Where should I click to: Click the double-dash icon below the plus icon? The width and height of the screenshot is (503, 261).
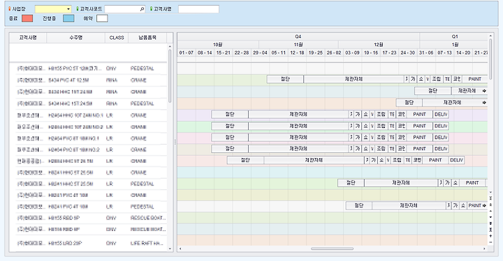tap(491, 242)
